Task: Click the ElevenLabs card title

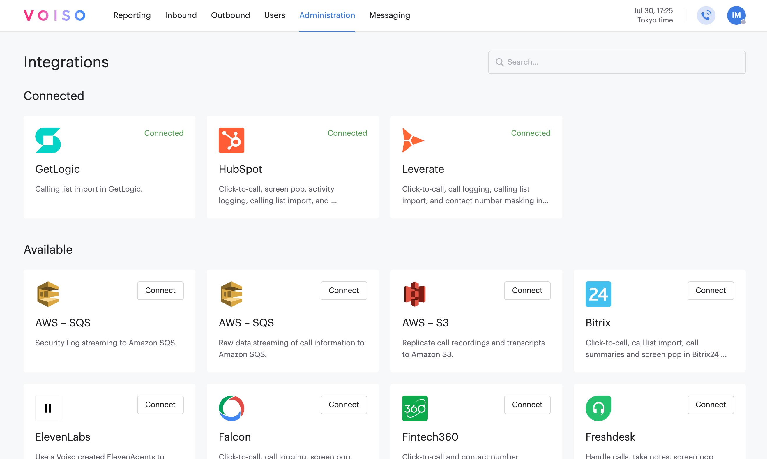Action: pos(63,437)
